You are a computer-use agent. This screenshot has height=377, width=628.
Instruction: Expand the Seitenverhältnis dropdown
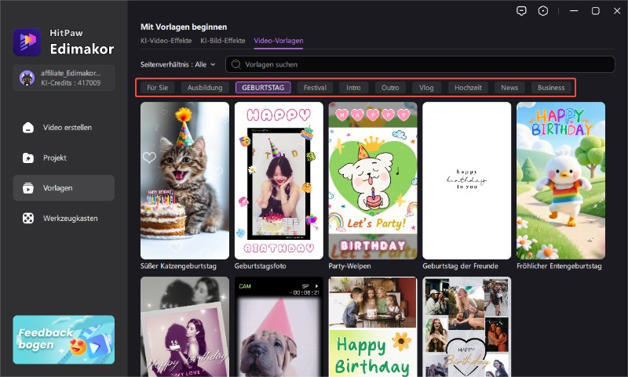(x=178, y=64)
